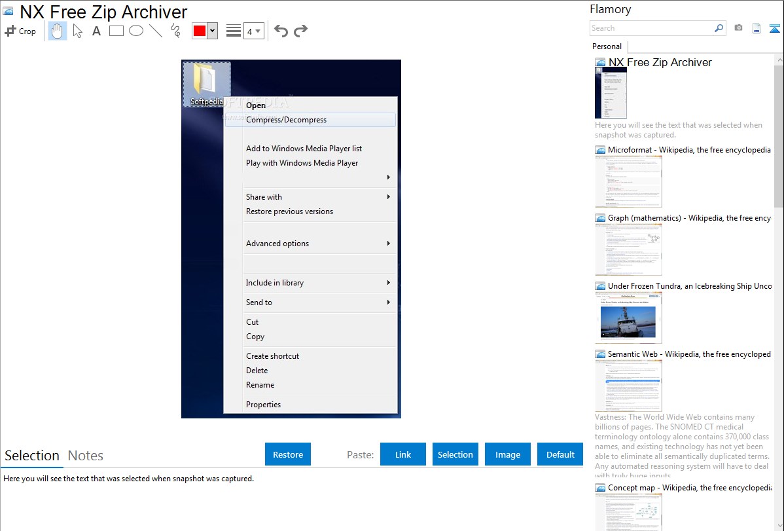Image resolution: width=784 pixels, height=531 pixels.
Task: Click the icon beside Semantic Web title
Action: (x=600, y=354)
